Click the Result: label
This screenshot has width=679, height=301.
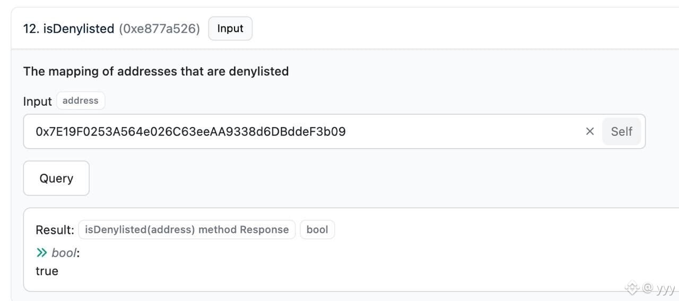(x=55, y=230)
